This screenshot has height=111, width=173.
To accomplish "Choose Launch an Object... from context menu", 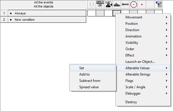I will click(143, 62).
